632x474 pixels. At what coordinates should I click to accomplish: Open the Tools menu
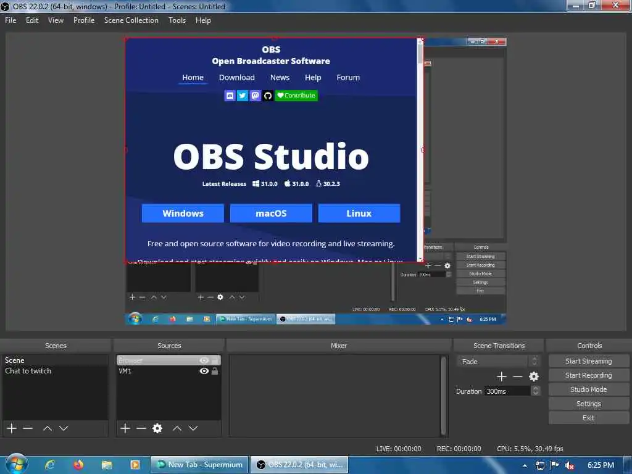point(177,20)
